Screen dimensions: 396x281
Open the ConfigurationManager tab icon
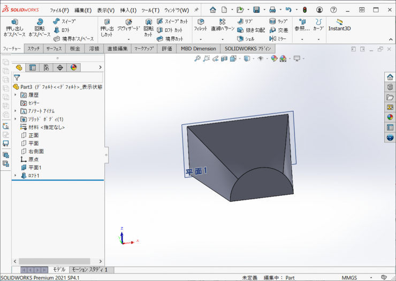tap(47, 67)
